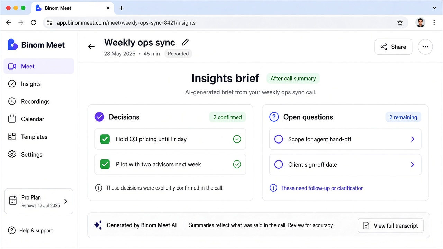
Task: Click the These need follow-up or clarification link
Action: (322, 188)
